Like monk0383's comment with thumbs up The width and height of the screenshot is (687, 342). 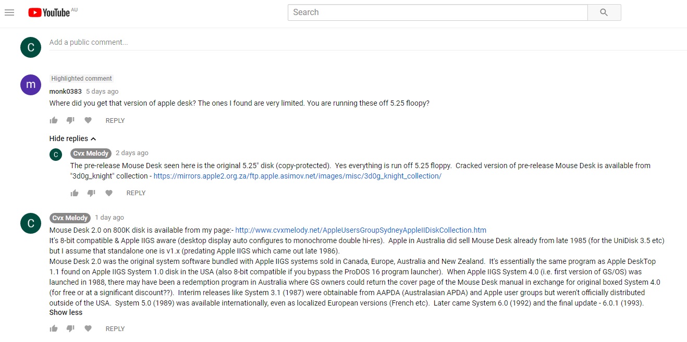[x=54, y=120]
